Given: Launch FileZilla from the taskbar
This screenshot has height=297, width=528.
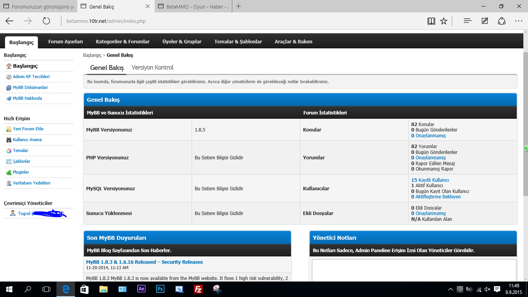Looking at the screenshot, I should point(198,289).
